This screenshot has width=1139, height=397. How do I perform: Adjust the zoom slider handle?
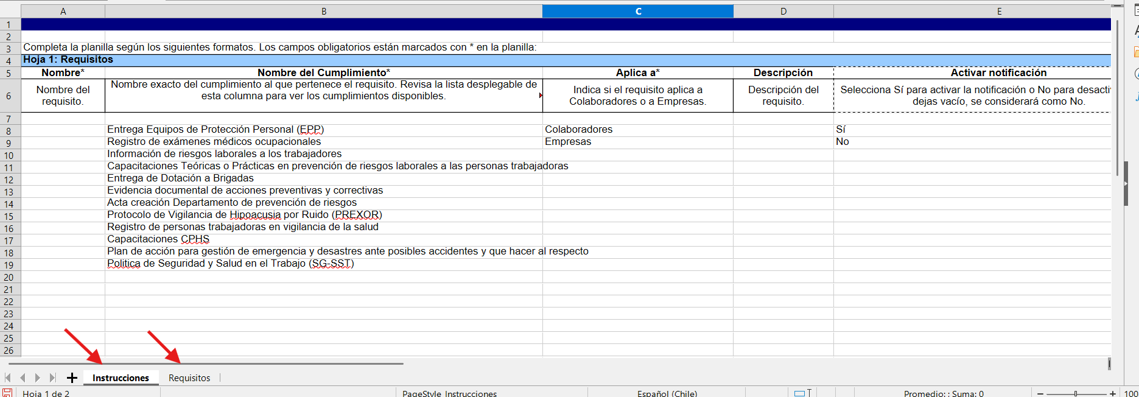tap(1076, 393)
